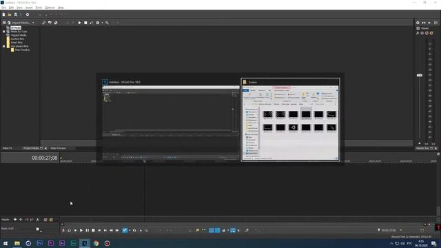Stop preview in Project Media toolbar
The height and width of the screenshot is (248, 441).
[x=85, y=23]
